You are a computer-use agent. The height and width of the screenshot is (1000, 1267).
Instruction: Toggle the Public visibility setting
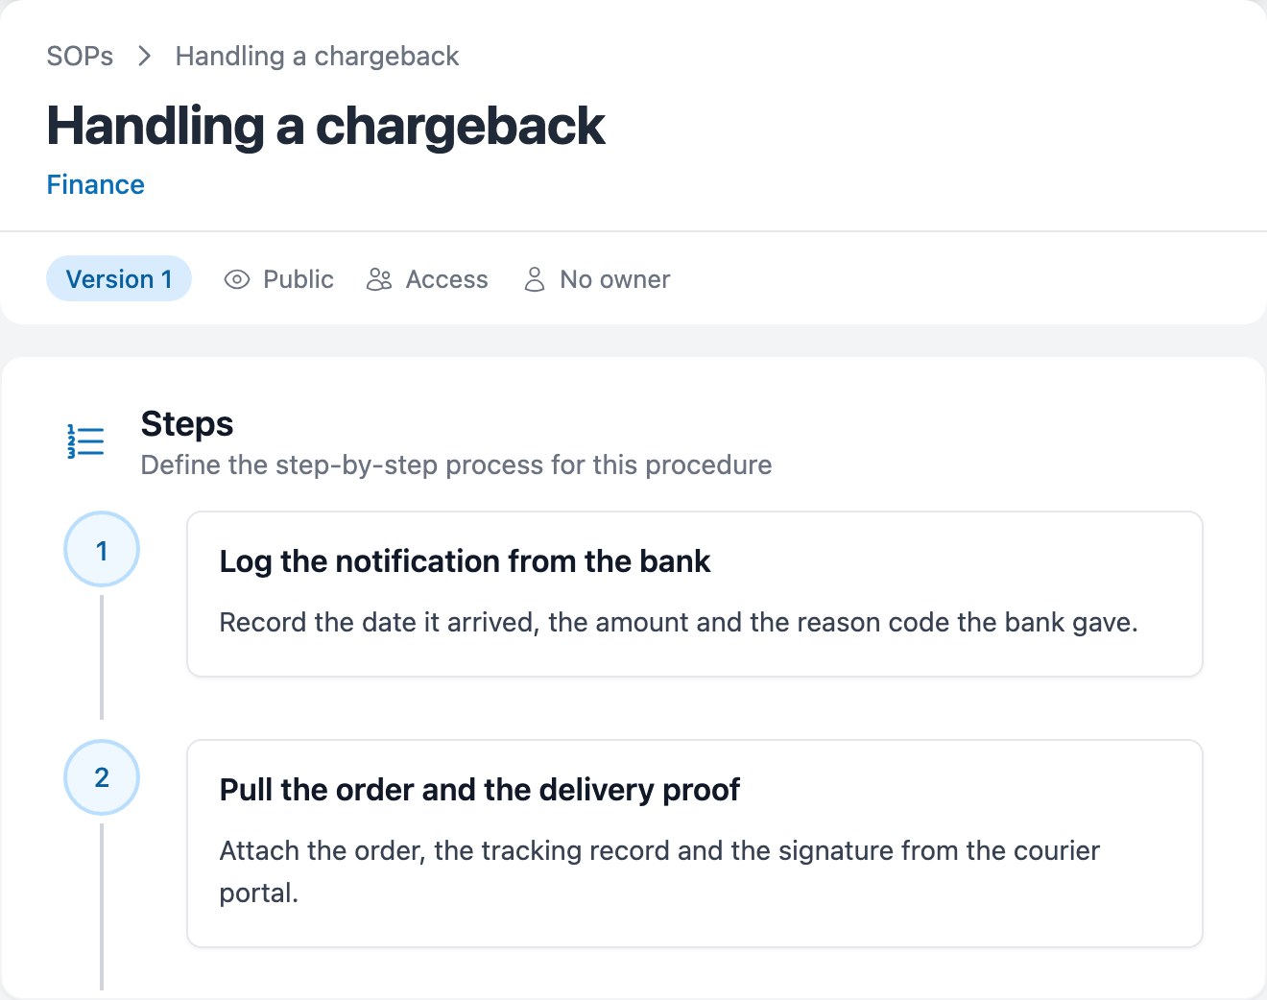click(x=278, y=279)
